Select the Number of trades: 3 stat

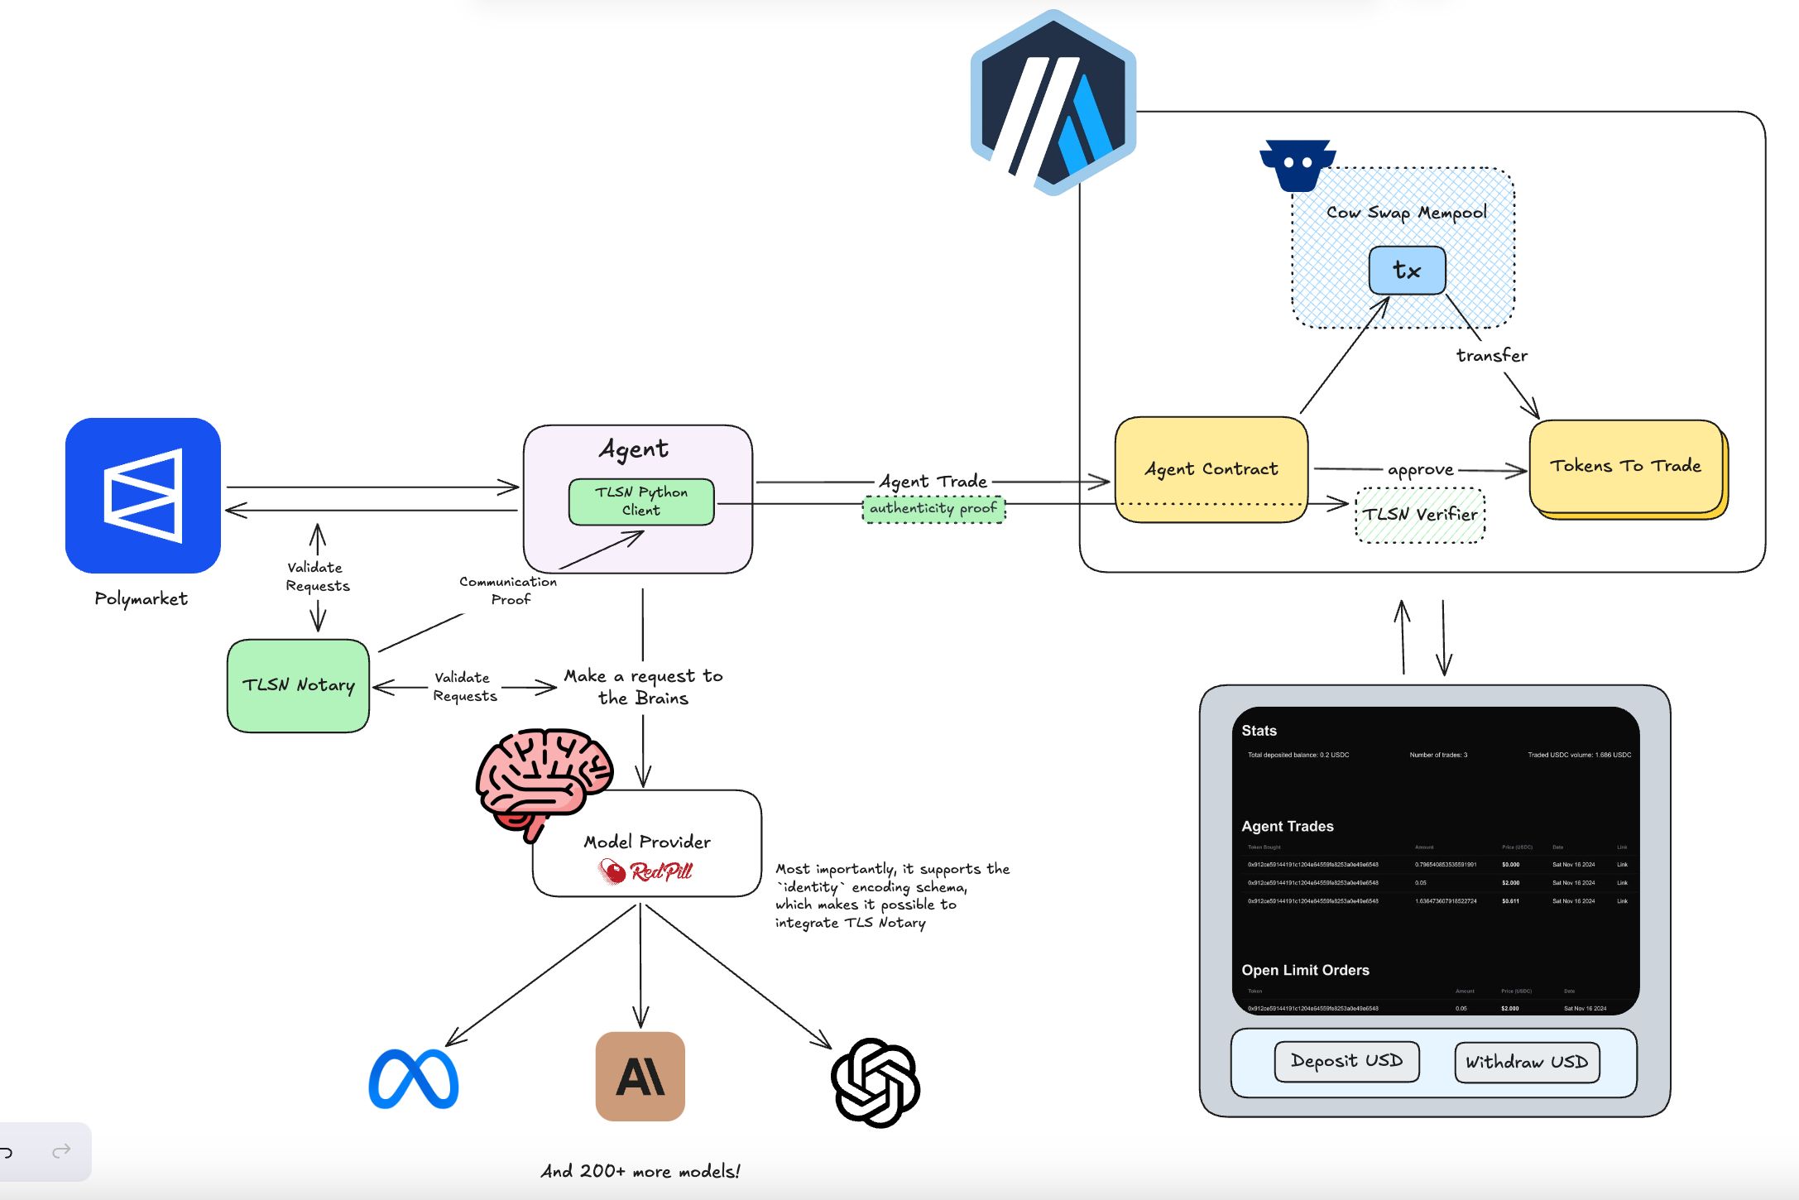click(x=1438, y=755)
